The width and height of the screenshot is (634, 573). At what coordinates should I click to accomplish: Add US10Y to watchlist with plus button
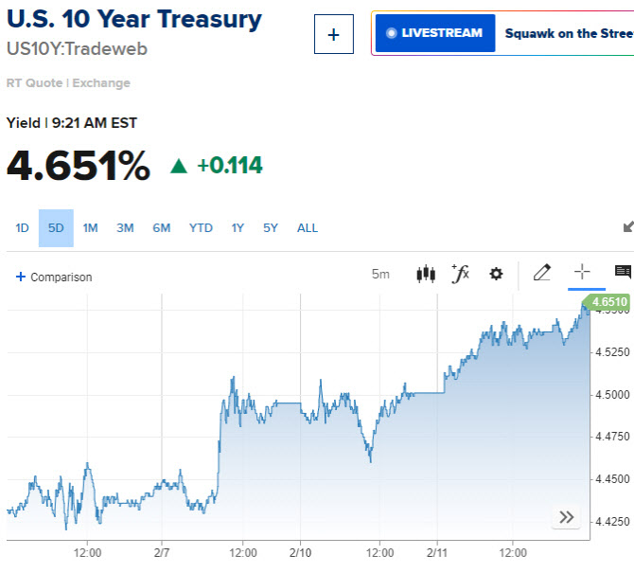pyautogui.click(x=334, y=34)
